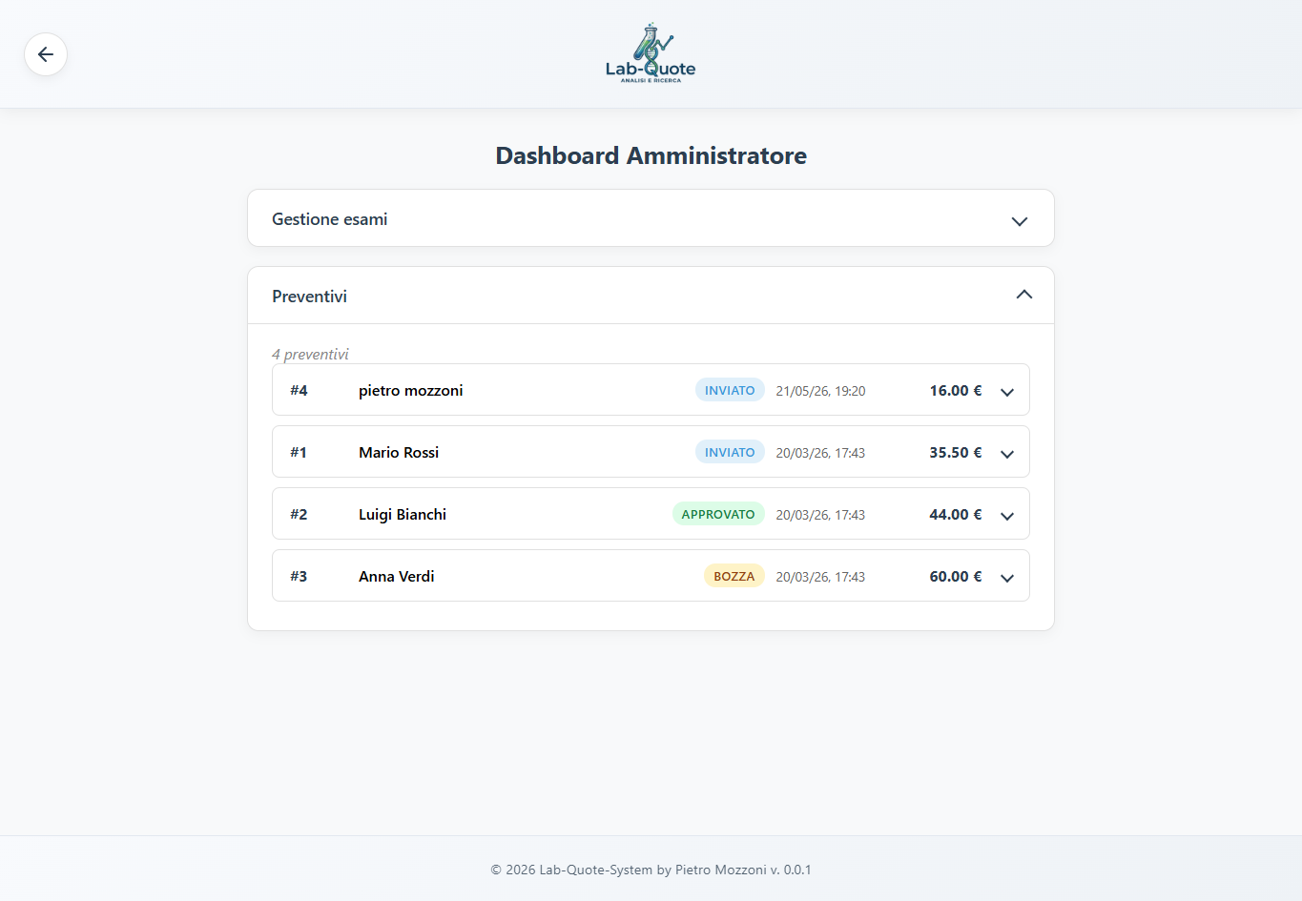Click the APPROVATO status badge

pyautogui.click(x=718, y=514)
